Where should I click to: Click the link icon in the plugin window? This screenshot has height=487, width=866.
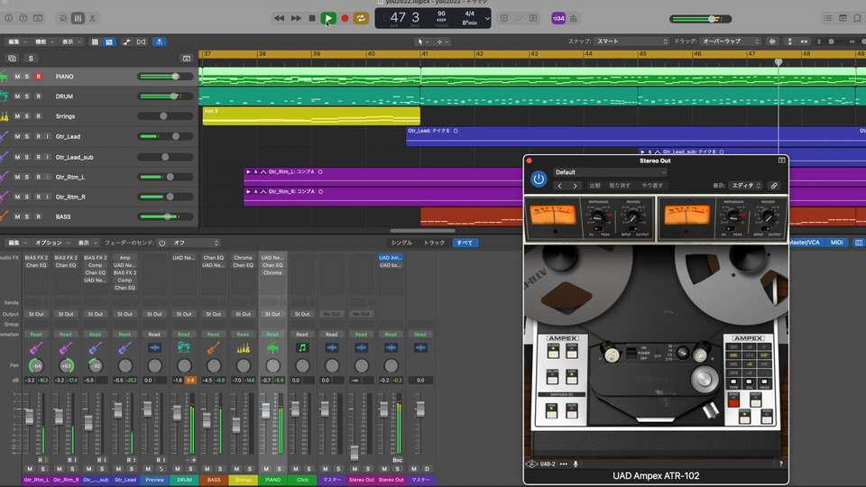tap(774, 186)
